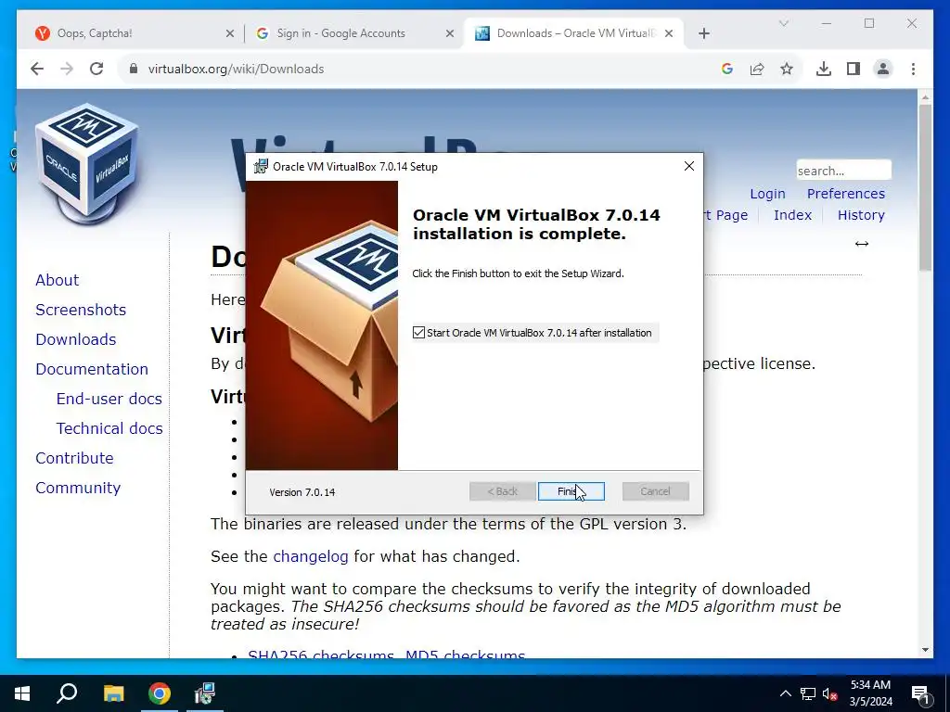Show hidden system tray icons
Screen dimensions: 950x712
785,693
